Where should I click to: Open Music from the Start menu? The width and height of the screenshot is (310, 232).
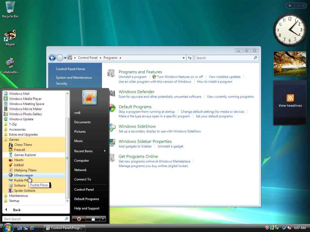coord(79,141)
